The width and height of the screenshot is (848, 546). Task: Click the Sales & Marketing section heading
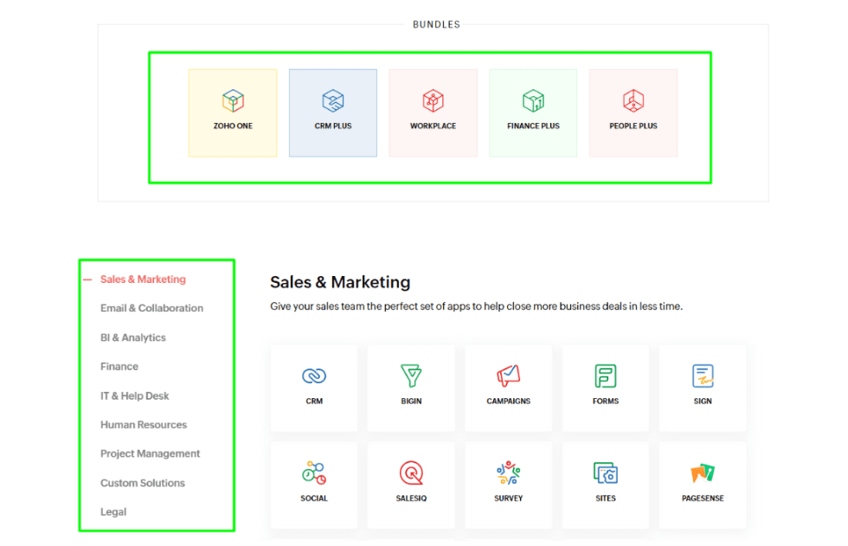coord(340,282)
